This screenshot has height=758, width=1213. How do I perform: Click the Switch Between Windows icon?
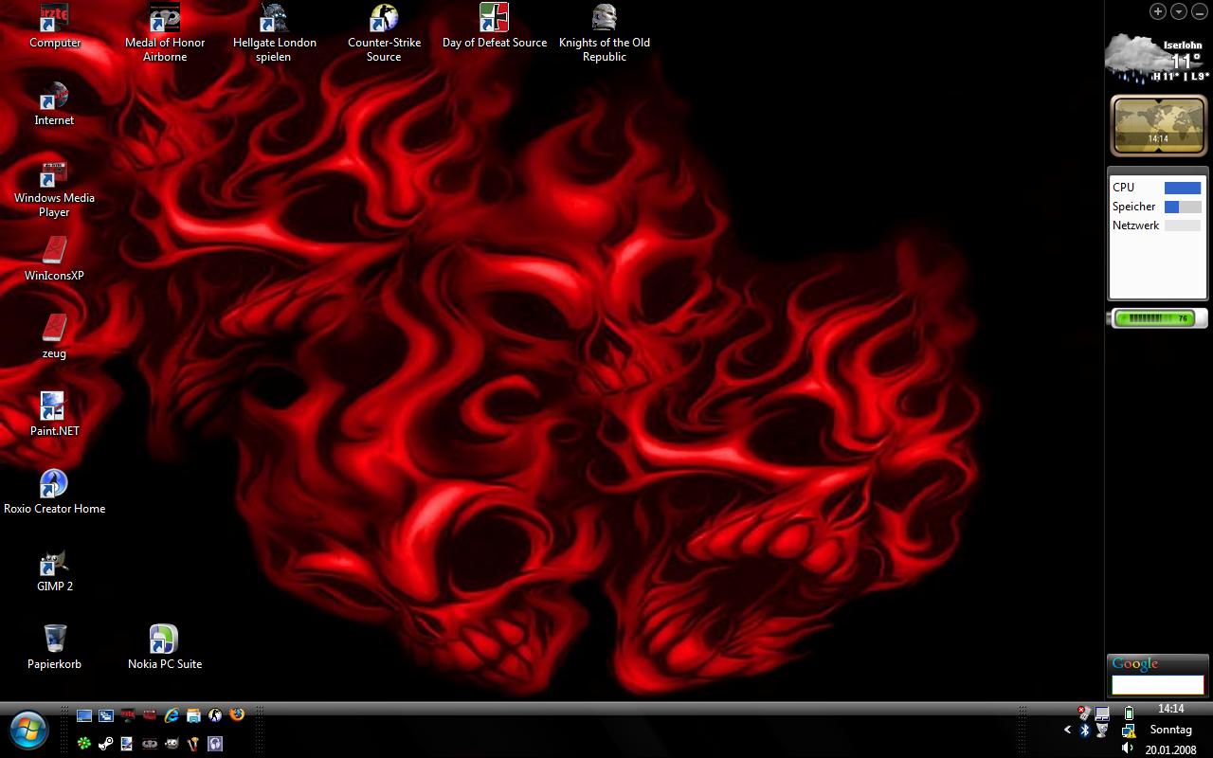coord(106,715)
